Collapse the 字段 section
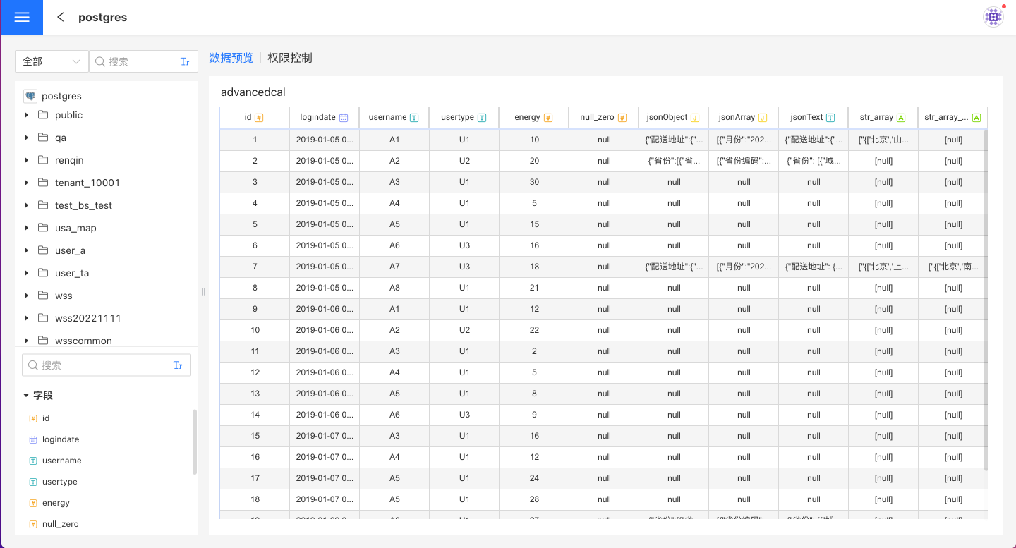 pos(26,396)
